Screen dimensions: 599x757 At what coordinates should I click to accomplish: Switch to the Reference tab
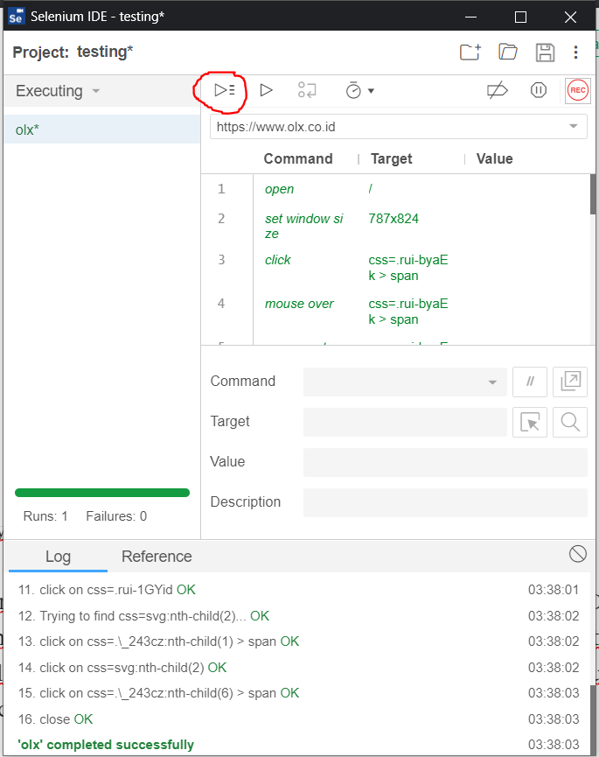[157, 557]
